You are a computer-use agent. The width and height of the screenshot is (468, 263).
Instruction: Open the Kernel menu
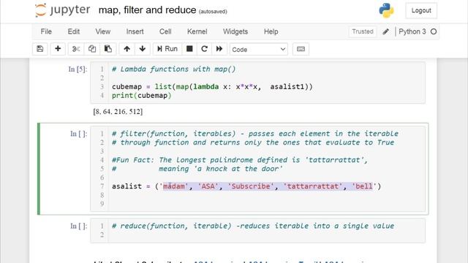point(197,31)
